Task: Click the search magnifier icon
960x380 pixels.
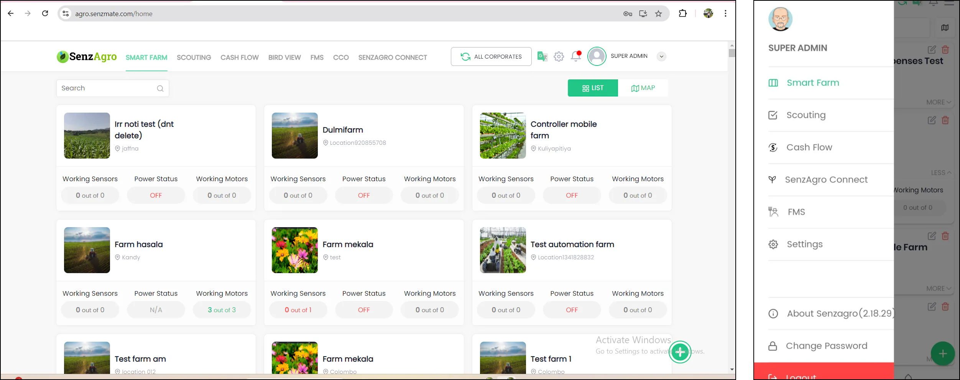Action: [160, 88]
